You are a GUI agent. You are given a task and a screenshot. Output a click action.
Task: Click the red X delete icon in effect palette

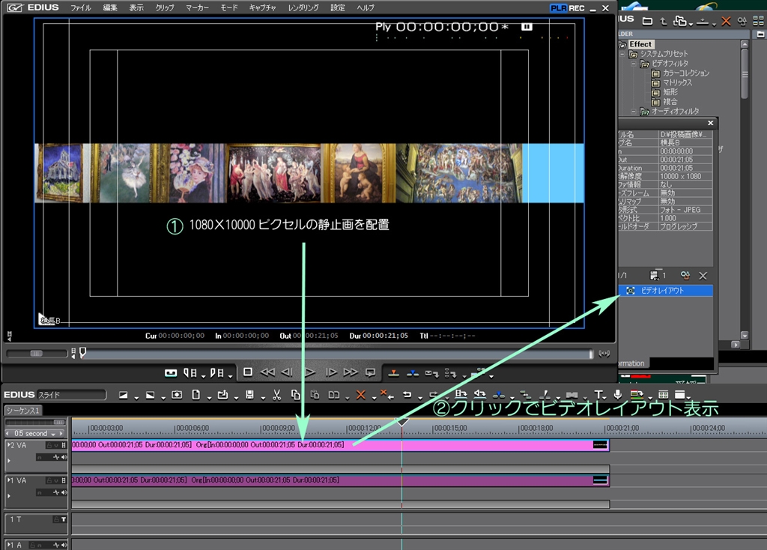click(725, 21)
